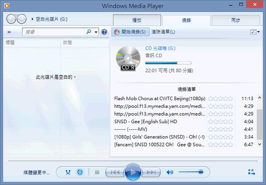This screenshot has height=185, width=266.
Task: Toggle repeat mode
Action: click(x=80, y=172)
